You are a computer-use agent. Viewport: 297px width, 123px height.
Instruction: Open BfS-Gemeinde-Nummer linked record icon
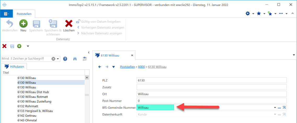click(284, 108)
